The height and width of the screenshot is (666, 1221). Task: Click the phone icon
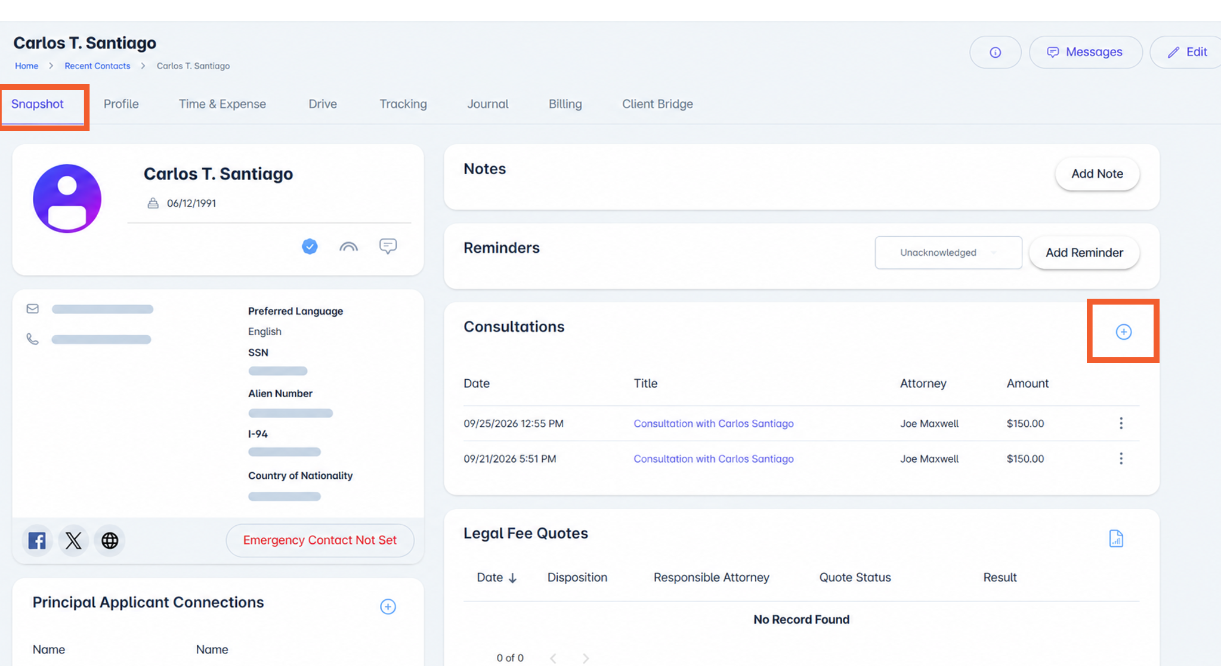[33, 339]
